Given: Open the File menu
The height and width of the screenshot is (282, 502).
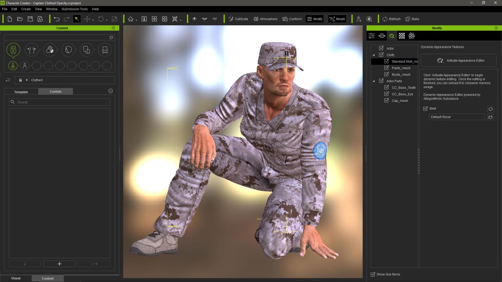Looking at the screenshot, I should tap(5, 9).
